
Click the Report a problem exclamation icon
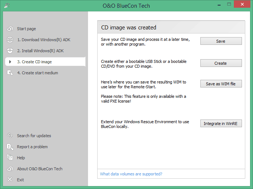10,147
